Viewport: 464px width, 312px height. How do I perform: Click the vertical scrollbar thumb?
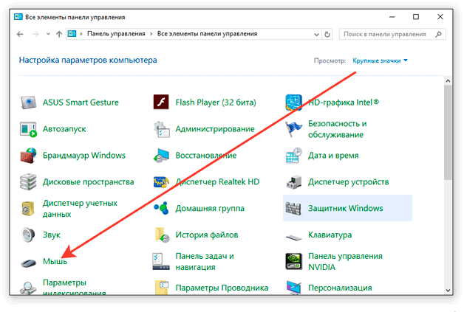pos(448,132)
